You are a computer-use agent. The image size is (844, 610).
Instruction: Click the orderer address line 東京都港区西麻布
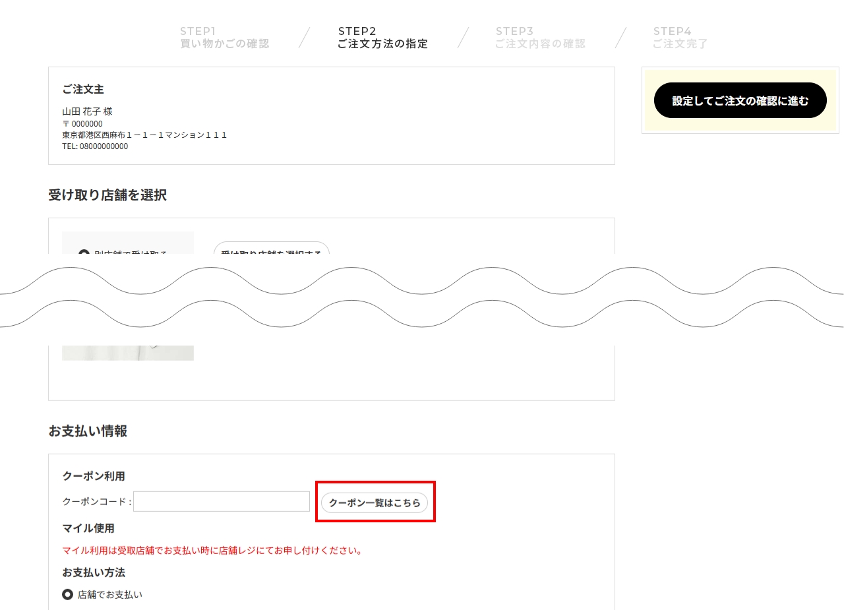(144, 135)
